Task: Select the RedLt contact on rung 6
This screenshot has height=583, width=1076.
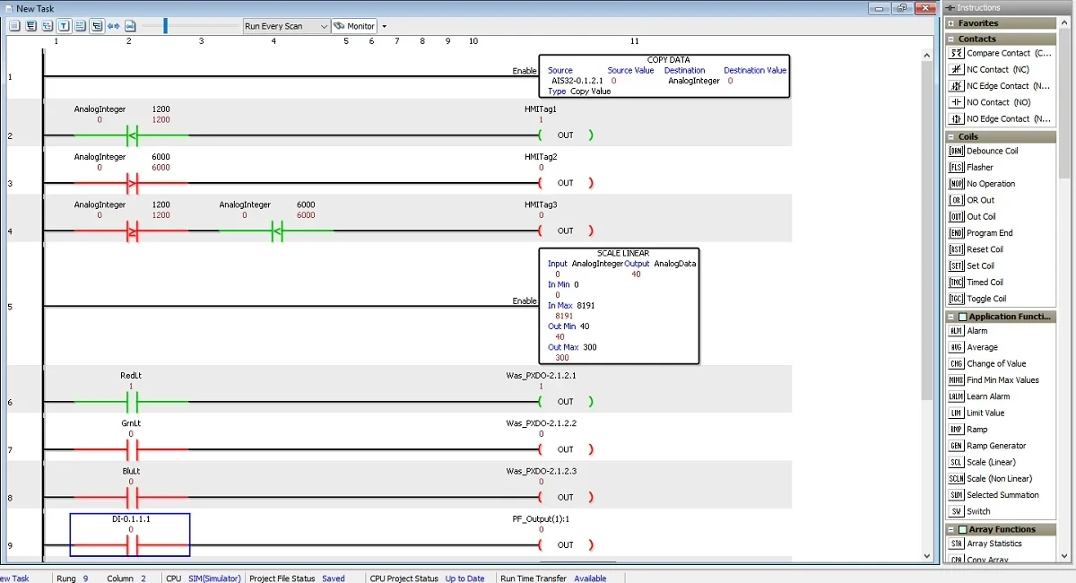Action: pos(131,401)
